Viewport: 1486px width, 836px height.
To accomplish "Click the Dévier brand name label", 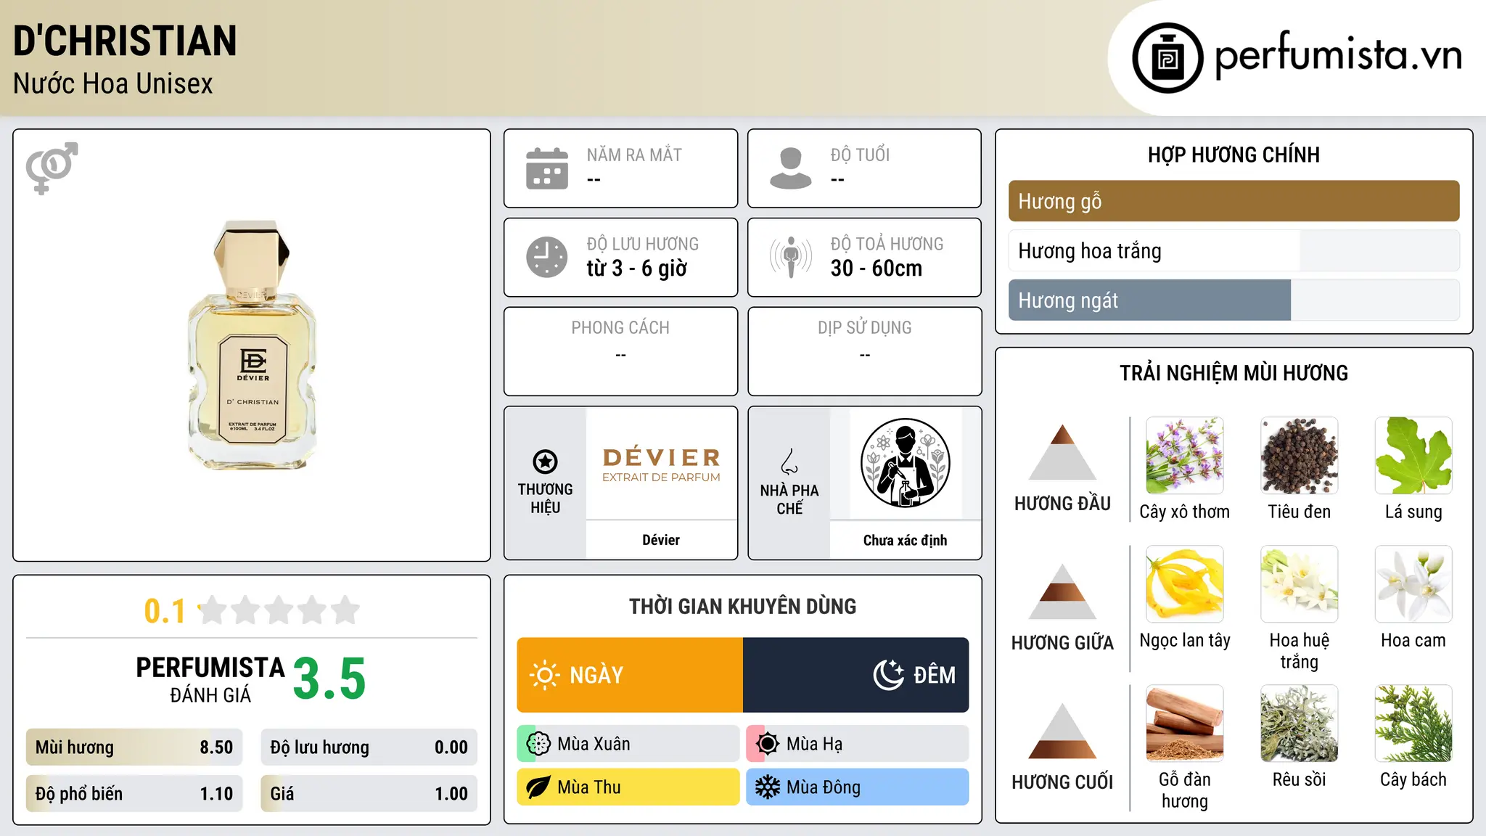I will (661, 540).
